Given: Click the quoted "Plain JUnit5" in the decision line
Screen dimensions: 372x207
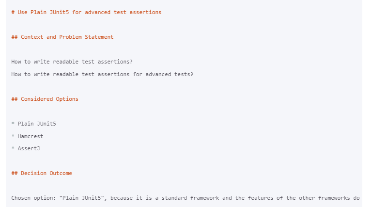Looking at the screenshot, I should (x=81, y=198).
